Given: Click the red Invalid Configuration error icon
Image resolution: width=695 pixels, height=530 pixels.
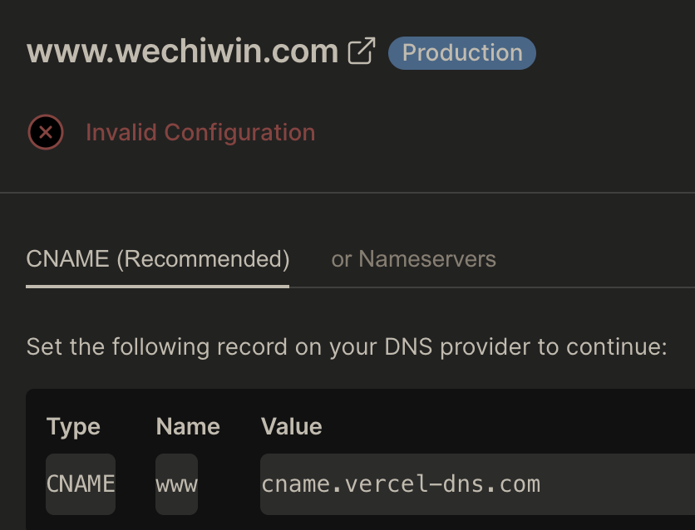Looking at the screenshot, I should 46,132.
